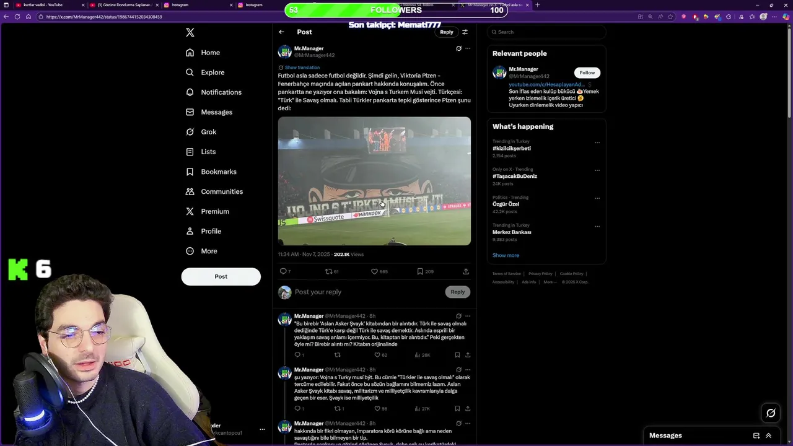The width and height of the screenshot is (793, 446).
Task: Open reply sorting options icon
Action: click(465, 32)
